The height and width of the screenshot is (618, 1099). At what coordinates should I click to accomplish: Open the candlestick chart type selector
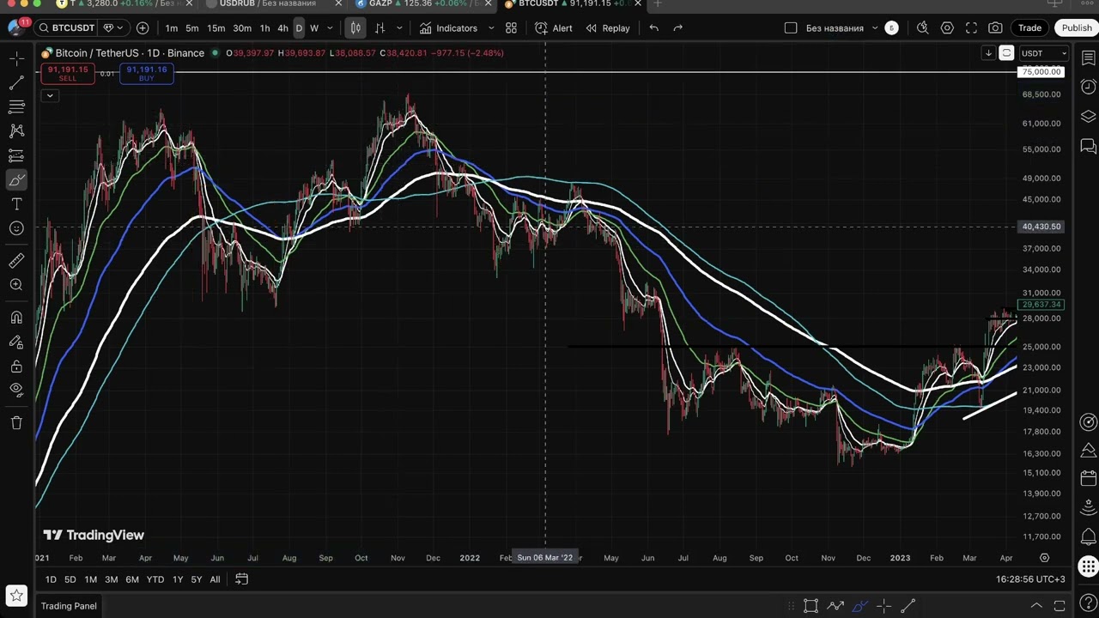coord(355,28)
